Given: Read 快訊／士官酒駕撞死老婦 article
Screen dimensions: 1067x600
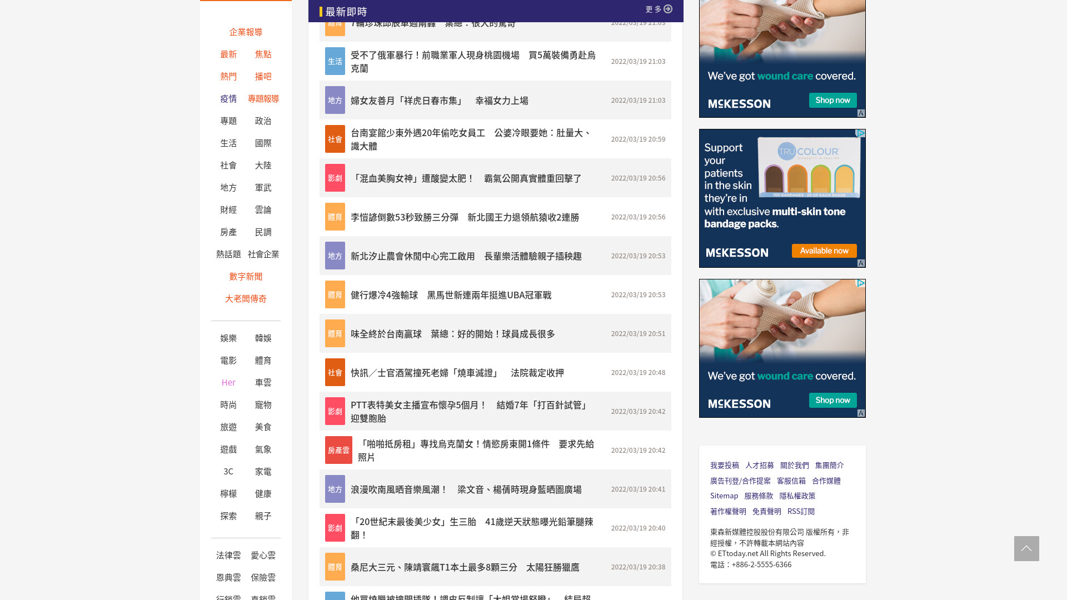Looking at the screenshot, I should tap(457, 372).
